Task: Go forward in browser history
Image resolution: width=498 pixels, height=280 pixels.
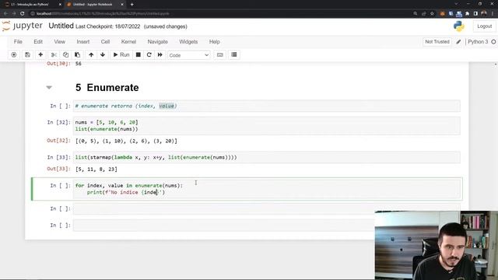Action: 14,14
